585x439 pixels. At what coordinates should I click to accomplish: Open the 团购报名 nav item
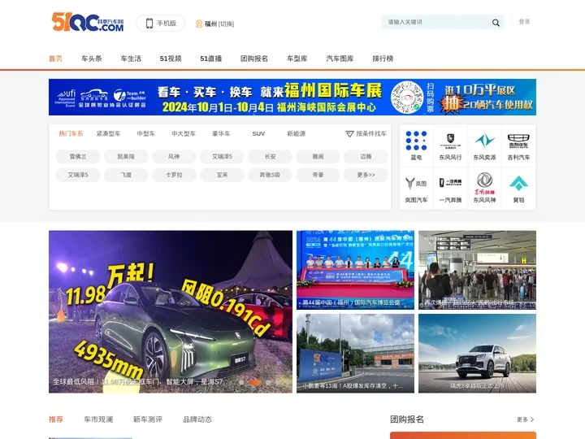254,59
